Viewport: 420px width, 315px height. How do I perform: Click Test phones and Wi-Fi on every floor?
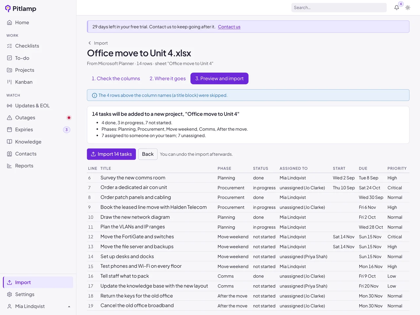(x=141, y=266)
